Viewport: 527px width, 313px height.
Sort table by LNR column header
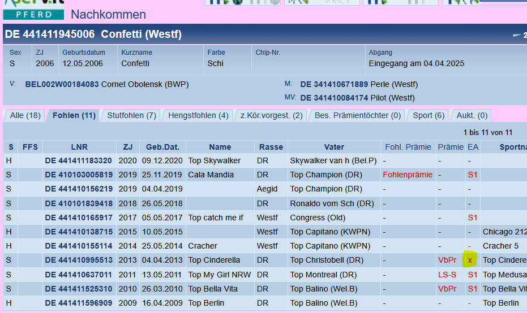(79, 147)
